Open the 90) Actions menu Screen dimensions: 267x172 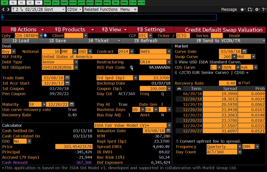(23, 29)
